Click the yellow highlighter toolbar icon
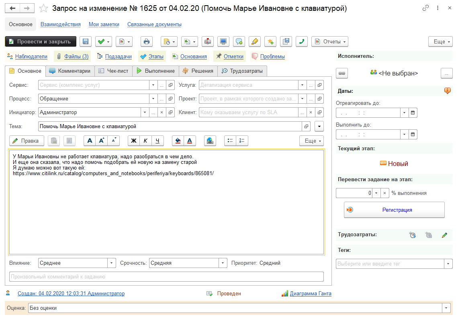Image resolution: width=460 pixels, height=319 pixels. point(255,41)
